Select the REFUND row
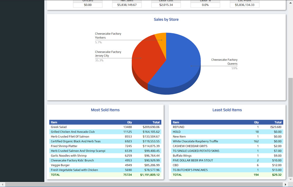Image resolution: width=293 pixels, height=187 pixels. [x=227, y=127]
